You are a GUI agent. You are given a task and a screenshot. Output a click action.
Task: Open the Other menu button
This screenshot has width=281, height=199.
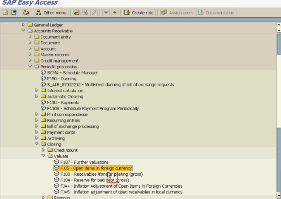[51, 13]
